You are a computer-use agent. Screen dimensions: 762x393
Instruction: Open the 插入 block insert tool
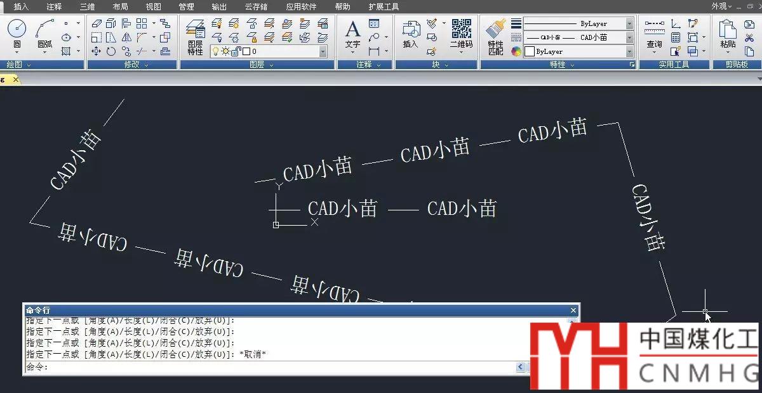tap(411, 34)
